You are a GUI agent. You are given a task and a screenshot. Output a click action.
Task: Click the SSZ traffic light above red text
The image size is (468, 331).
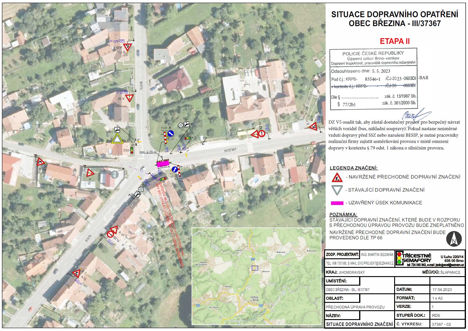coord(163,179)
